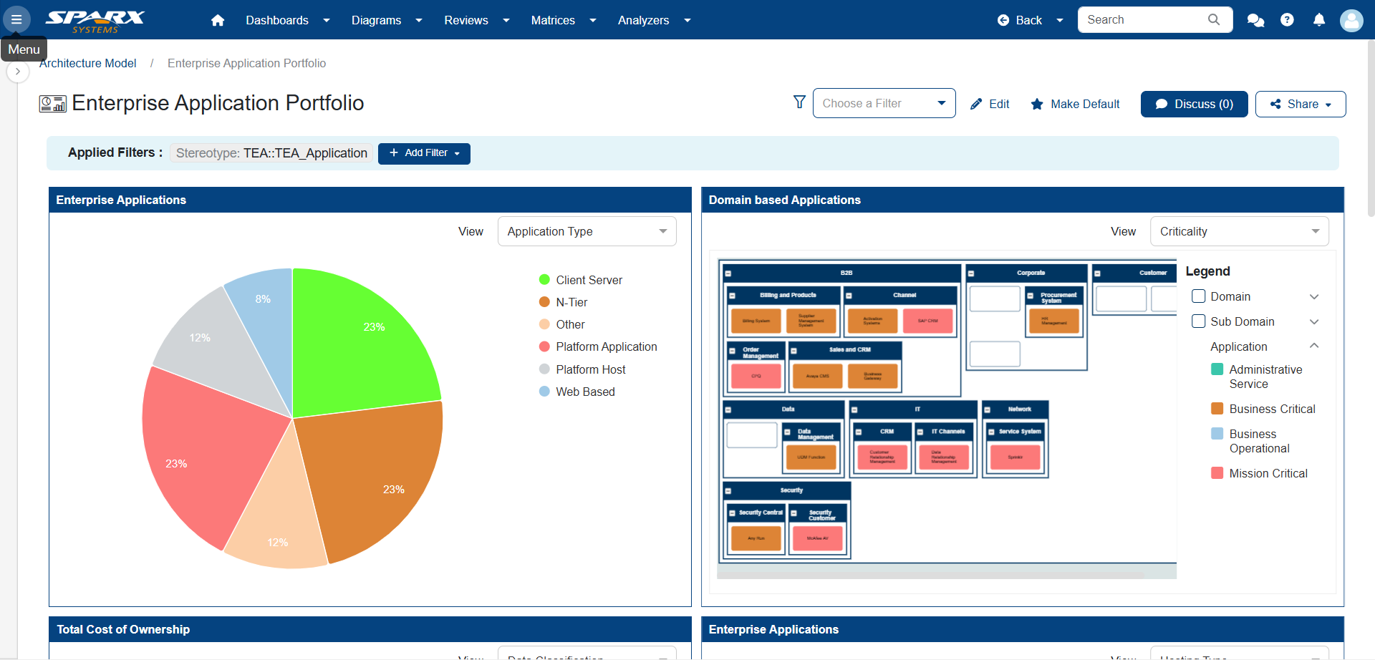Open the user profile avatar
The image size is (1375, 660).
1351,20
